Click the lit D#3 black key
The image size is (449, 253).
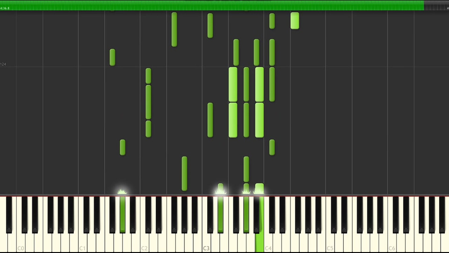click(220, 215)
